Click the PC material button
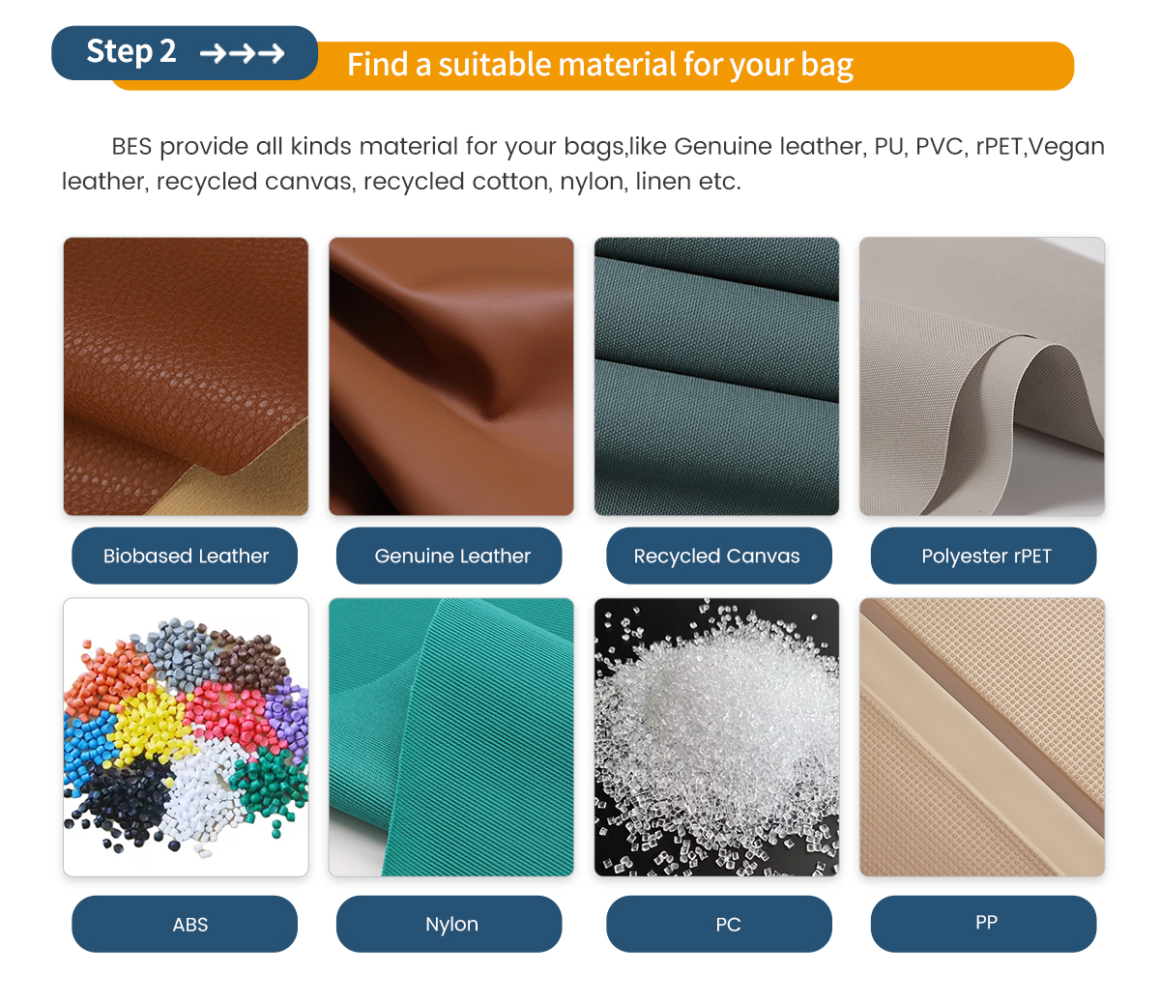The height and width of the screenshot is (1001, 1160). point(719,924)
